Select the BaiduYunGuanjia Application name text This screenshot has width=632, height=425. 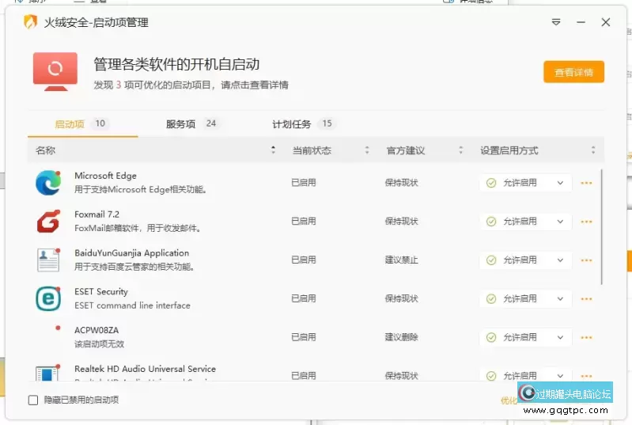[132, 253]
